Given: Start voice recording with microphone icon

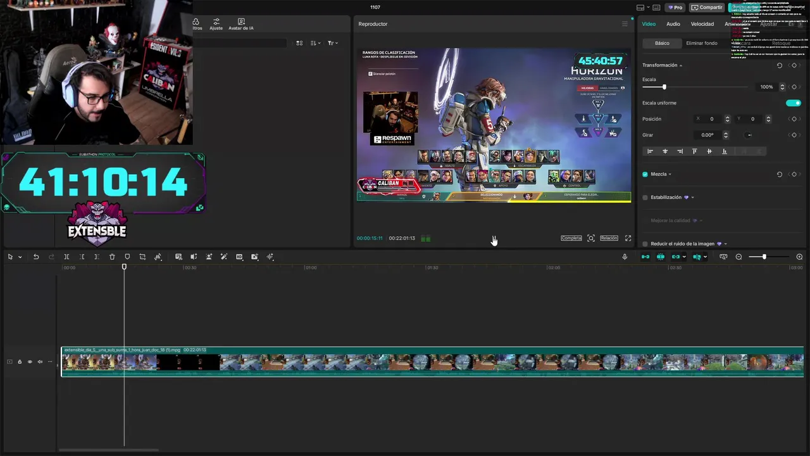Looking at the screenshot, I should (625, 256).
